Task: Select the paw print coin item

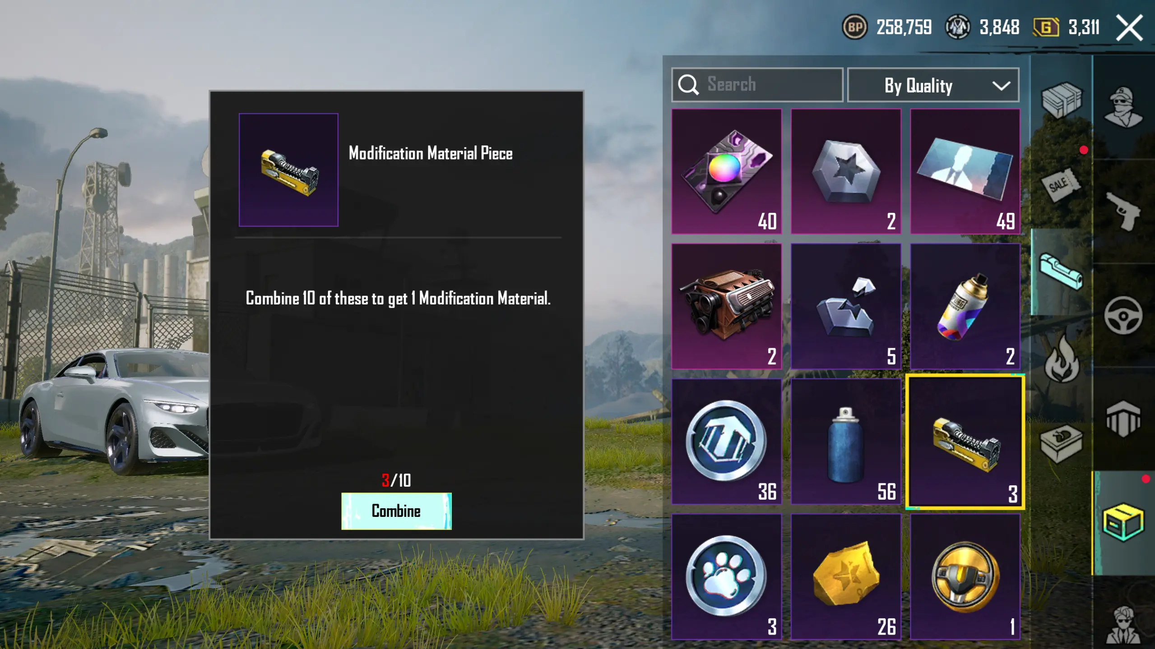Action: pos(726,576)
